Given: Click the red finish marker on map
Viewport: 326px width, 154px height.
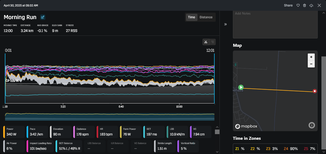Looking at the screenshot, I should point(315,91).
